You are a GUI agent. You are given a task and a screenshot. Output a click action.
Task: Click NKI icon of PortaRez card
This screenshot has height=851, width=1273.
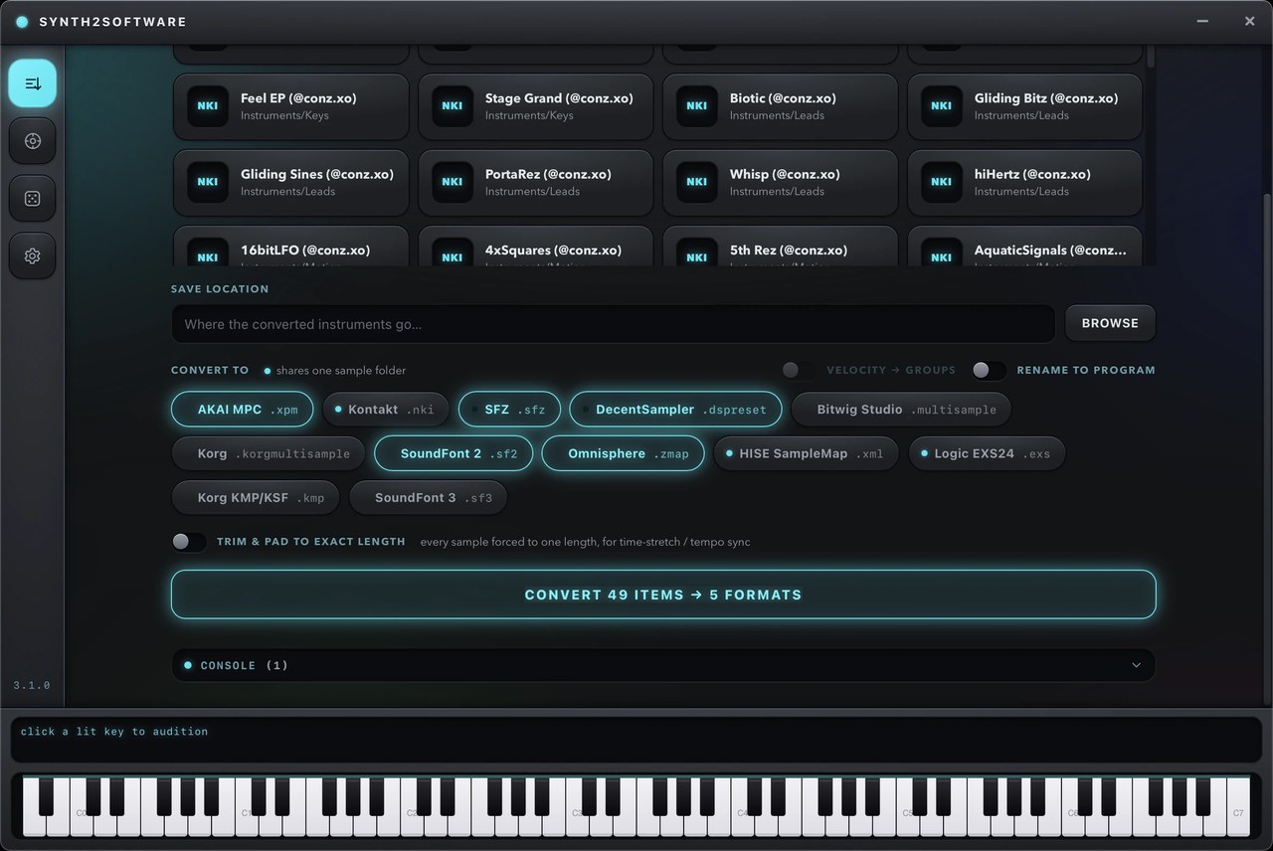(453, 182)
